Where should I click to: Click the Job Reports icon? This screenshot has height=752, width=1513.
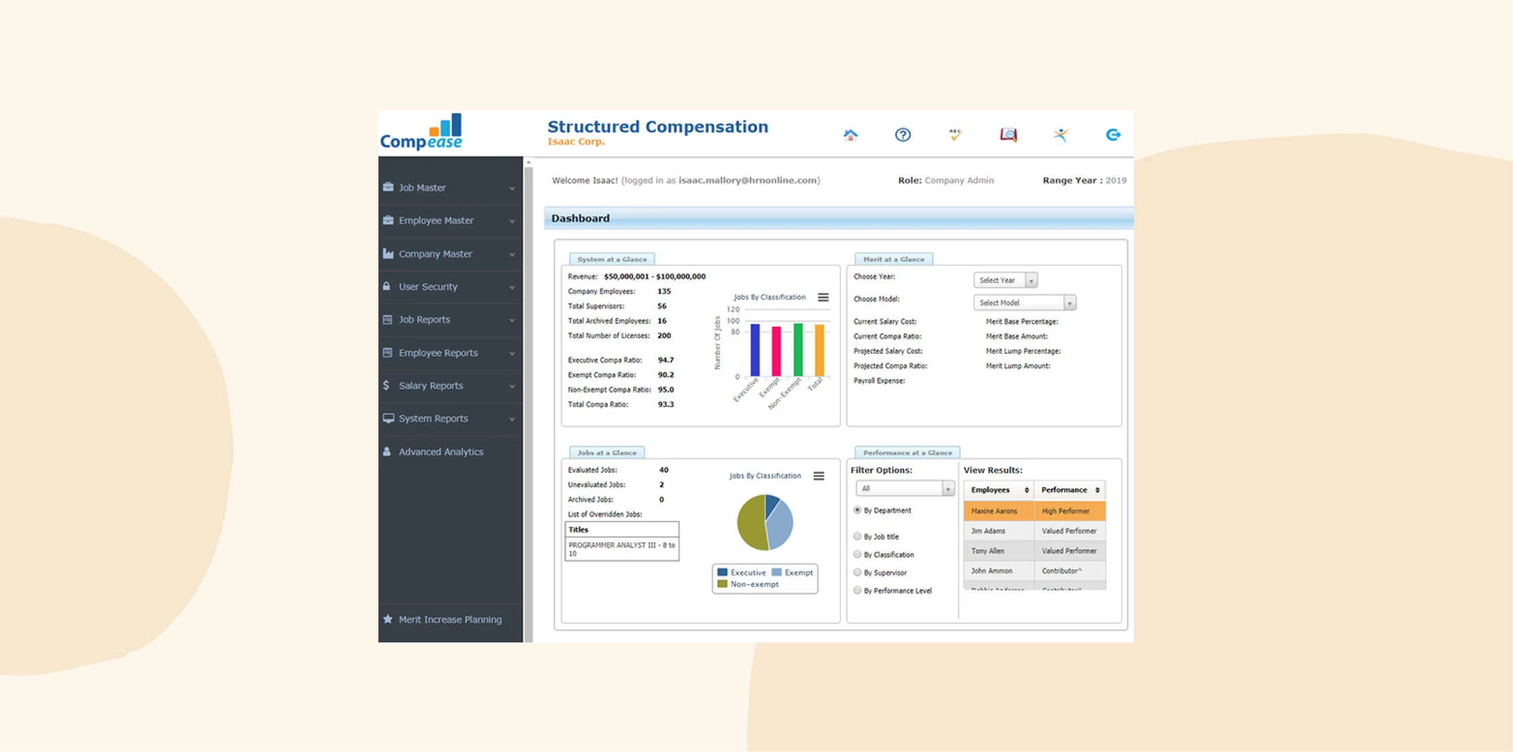pyautogui.click(x=388, y=319)
